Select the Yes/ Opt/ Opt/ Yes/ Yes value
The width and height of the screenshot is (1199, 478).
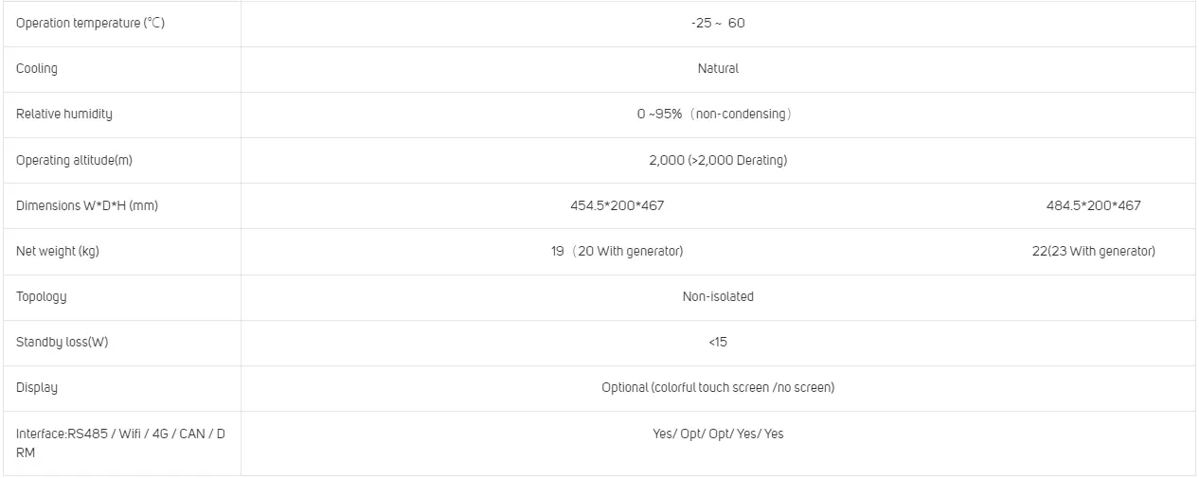tap(718, 434)
